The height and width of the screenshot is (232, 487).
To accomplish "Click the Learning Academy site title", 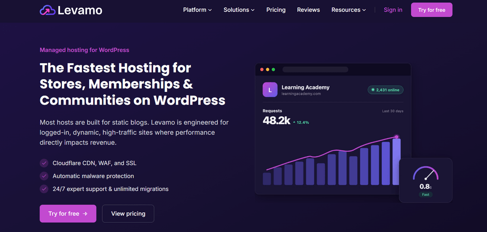I will click(305, 88).
